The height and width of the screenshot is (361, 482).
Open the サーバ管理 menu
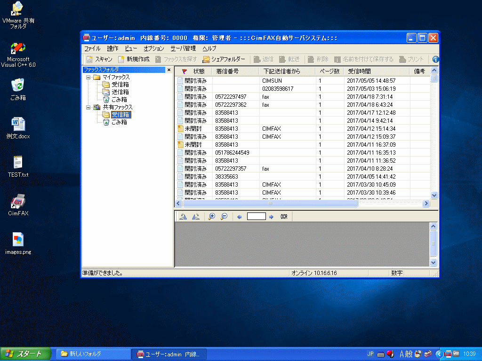(183, 48)
